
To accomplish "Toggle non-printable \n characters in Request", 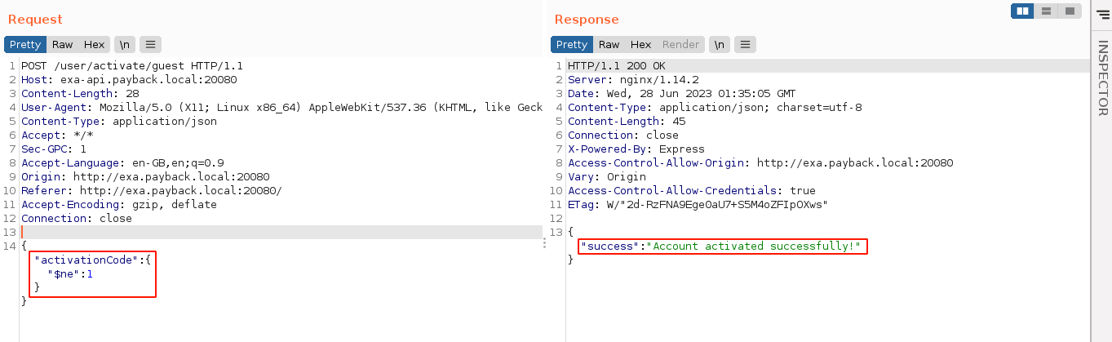I will [124, 45].
